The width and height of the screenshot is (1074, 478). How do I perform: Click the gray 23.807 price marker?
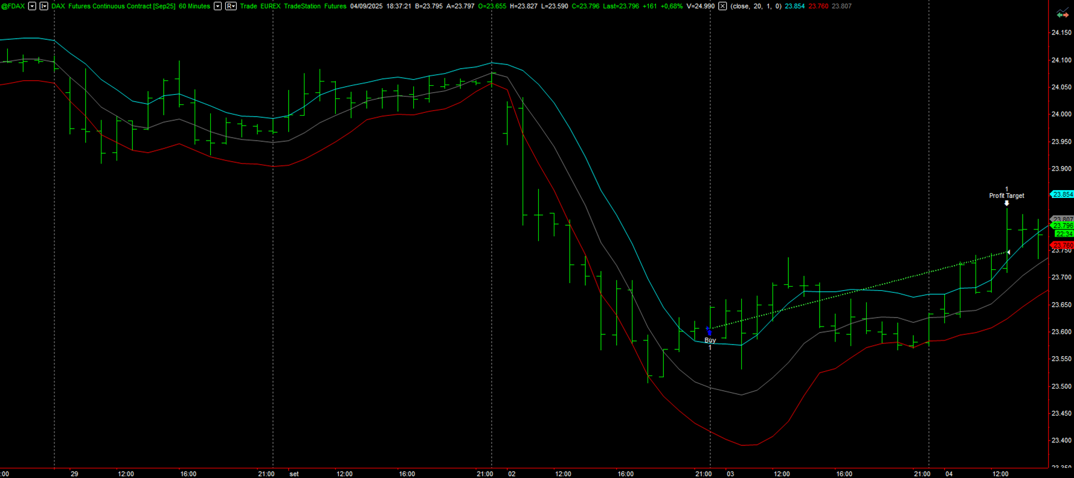(x=1063, y=219)
